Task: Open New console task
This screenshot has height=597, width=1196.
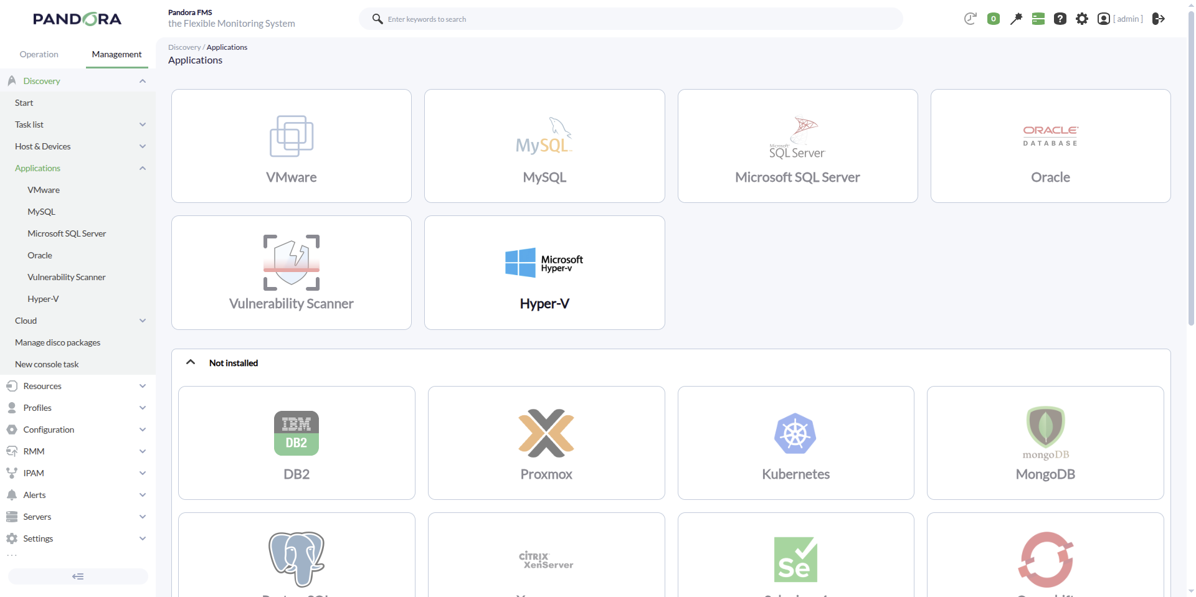Action: coord(47,364)
